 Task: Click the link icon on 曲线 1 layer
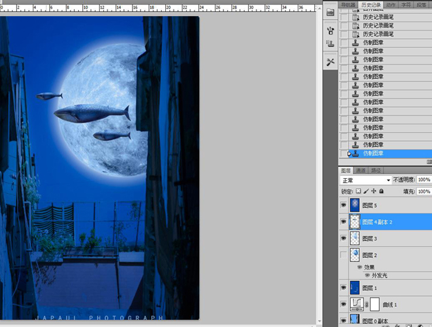coord(367,305)
